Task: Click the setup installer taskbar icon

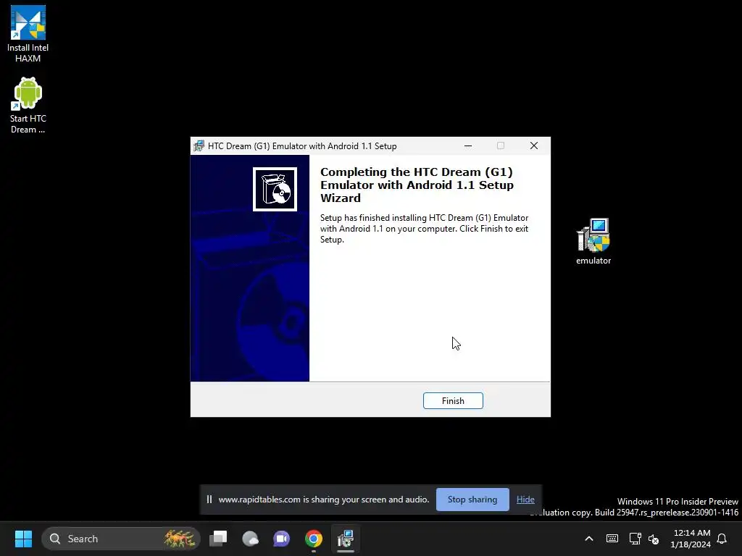Action: (x=346, y=539)
